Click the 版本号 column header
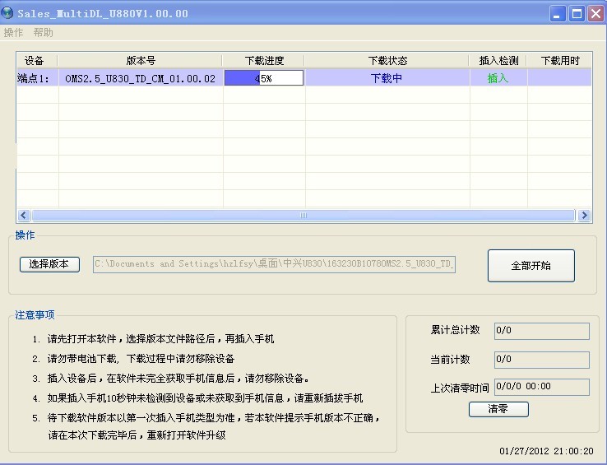The width and height of the screenshot is (607, 465). tap(141, 61)
